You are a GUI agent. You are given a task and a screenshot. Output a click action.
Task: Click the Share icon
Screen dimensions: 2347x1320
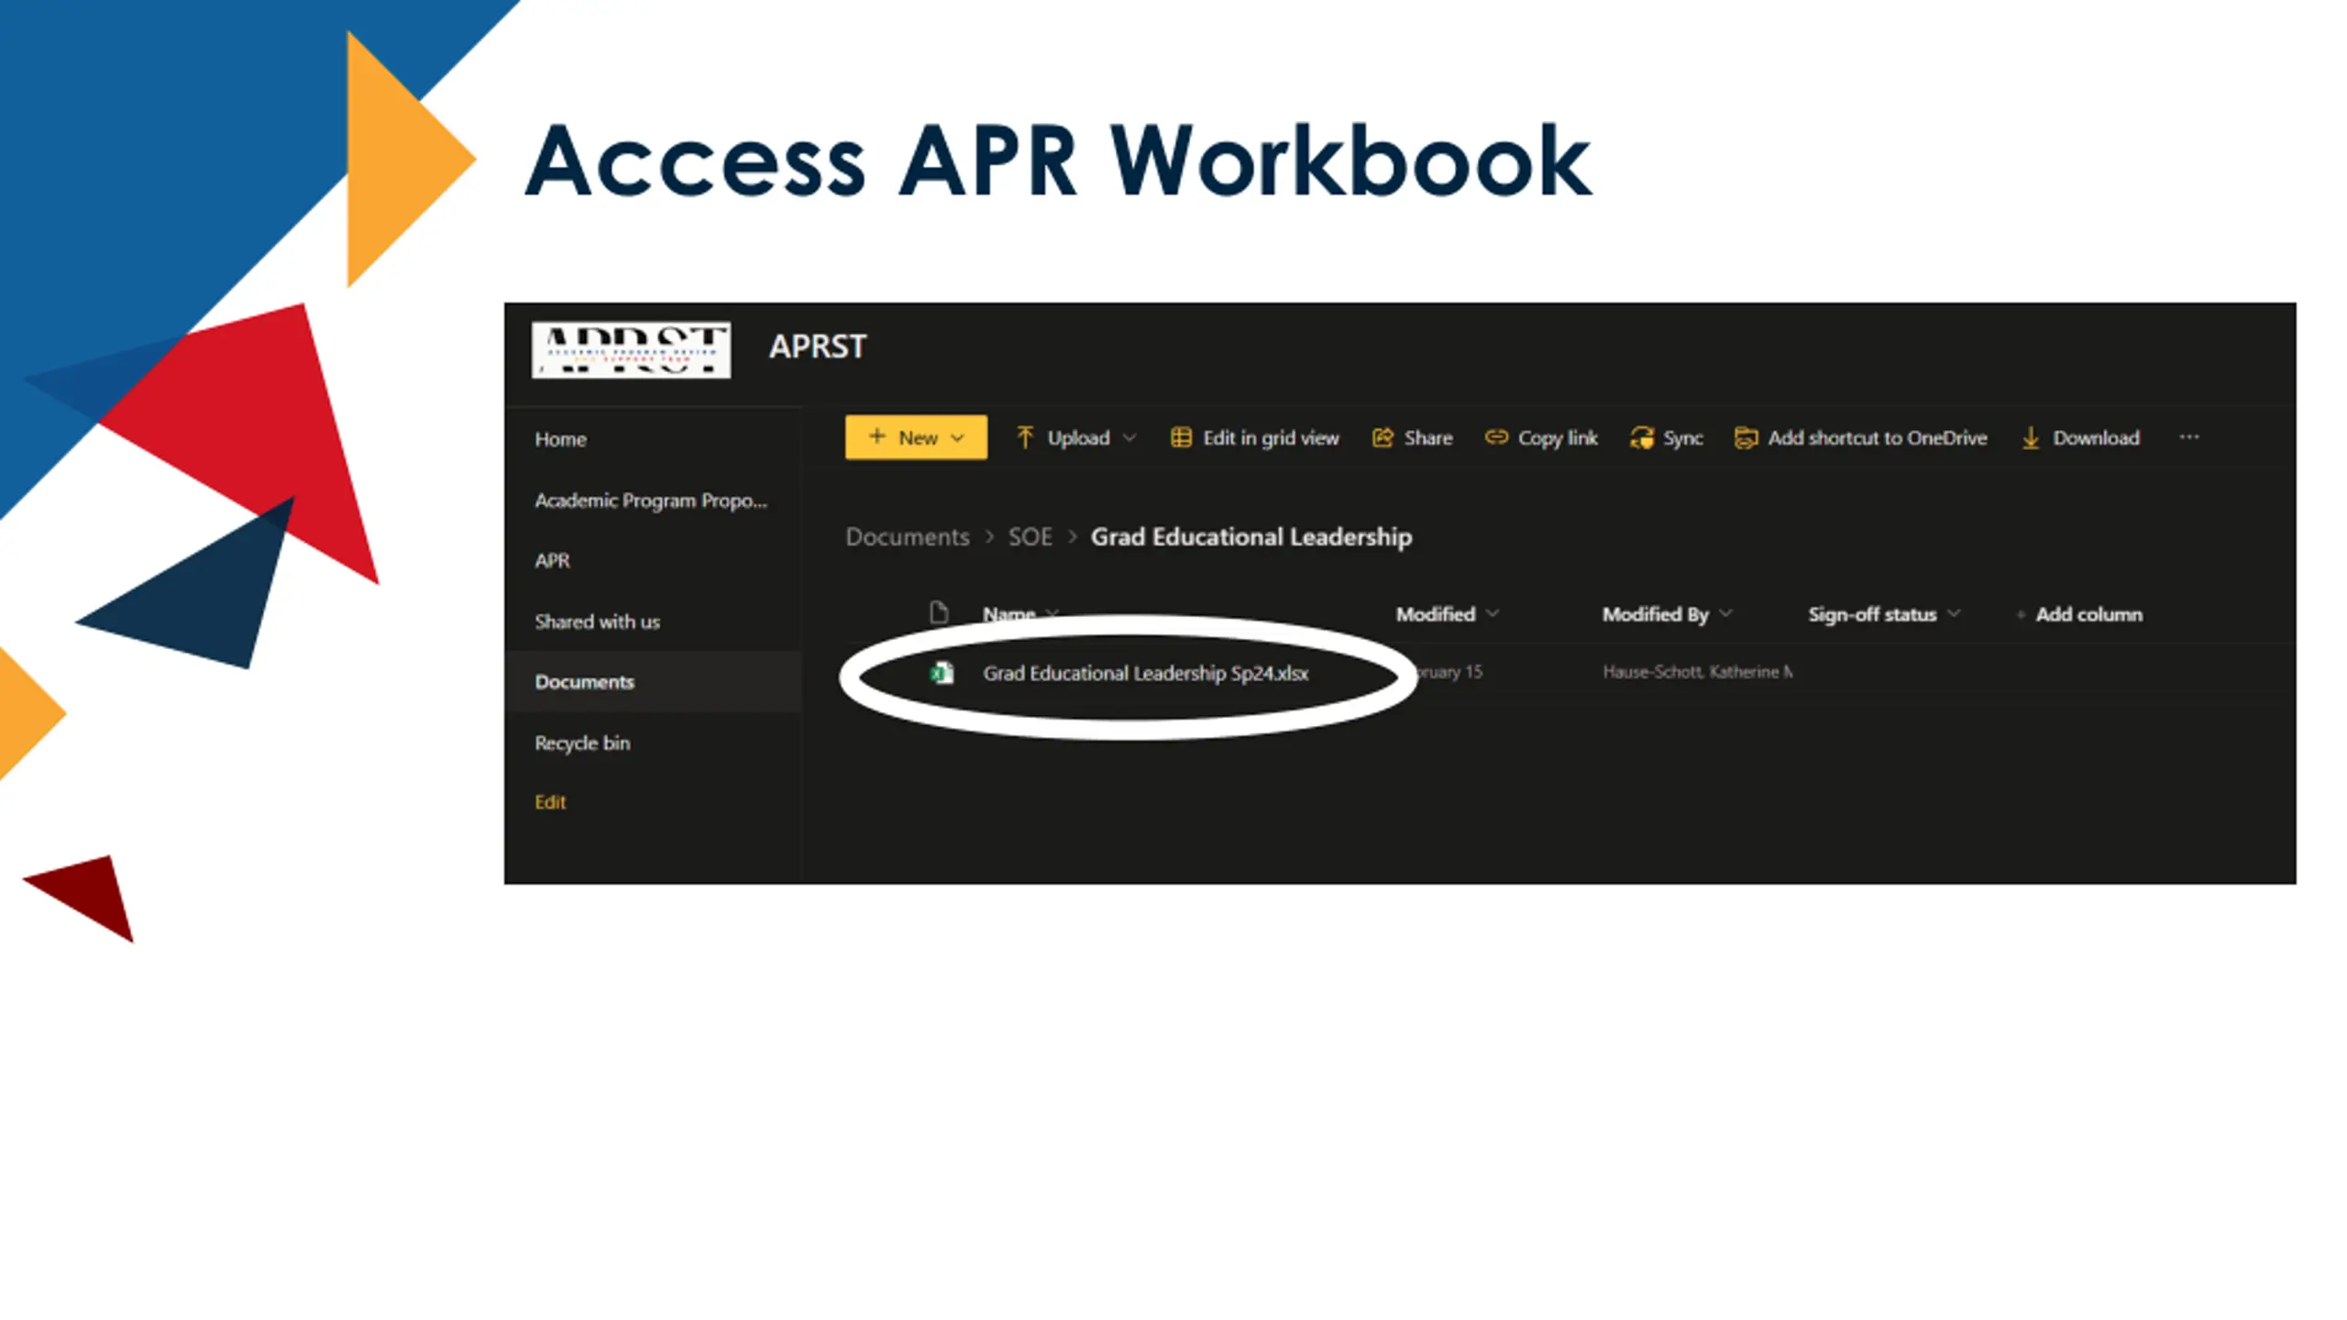pyautogui.click(x=1383, y=438)
